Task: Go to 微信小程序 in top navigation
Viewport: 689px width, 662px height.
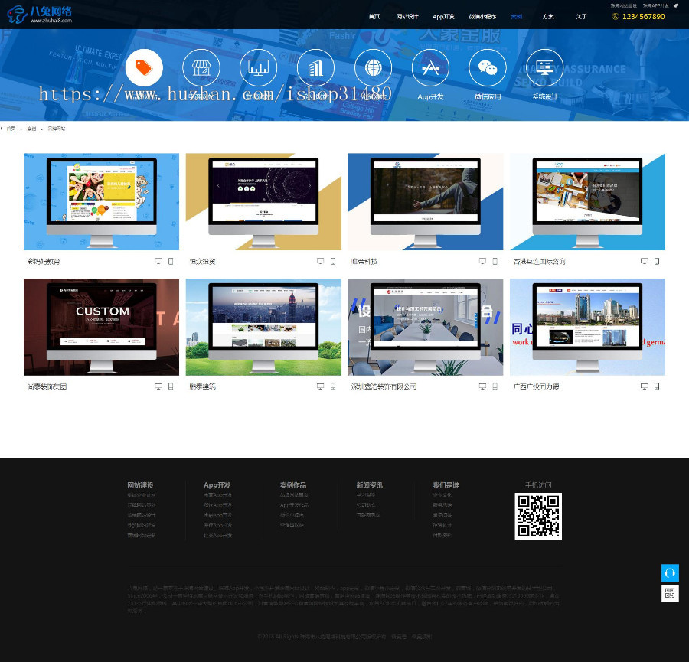Action: 482,17
